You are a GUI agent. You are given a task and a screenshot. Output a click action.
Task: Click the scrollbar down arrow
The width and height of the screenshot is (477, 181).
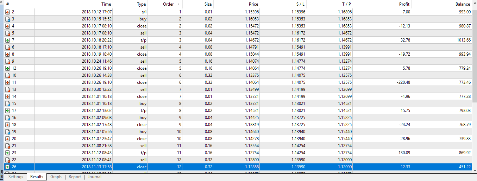474,170
